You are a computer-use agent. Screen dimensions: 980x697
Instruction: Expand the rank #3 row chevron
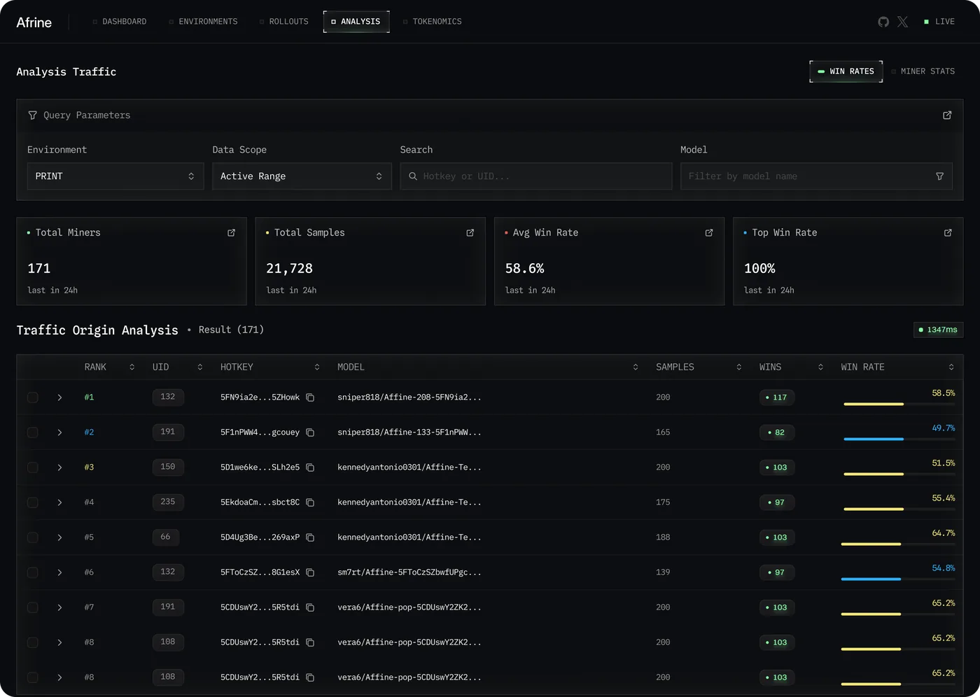point(59,467)
